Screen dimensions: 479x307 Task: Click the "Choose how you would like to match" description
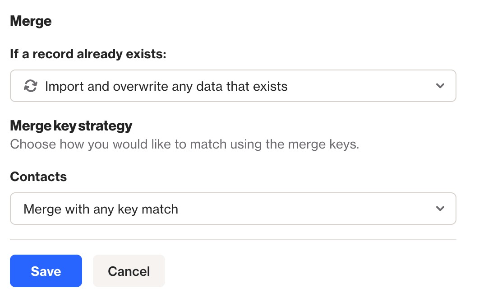pyautogui.click(x=184, y=144)
